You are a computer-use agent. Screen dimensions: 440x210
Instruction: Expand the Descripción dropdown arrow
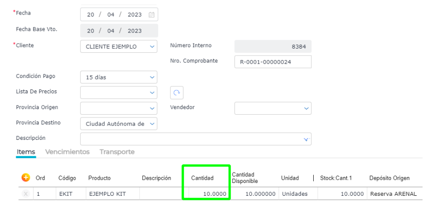pos(306,139)
